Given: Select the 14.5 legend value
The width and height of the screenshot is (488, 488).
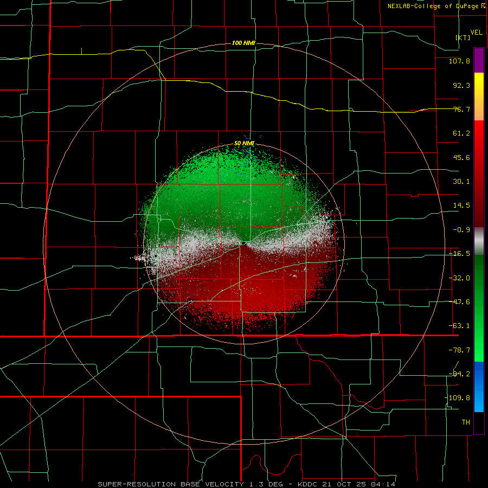Looking at the screenshot, I should (x=461, y=206).
